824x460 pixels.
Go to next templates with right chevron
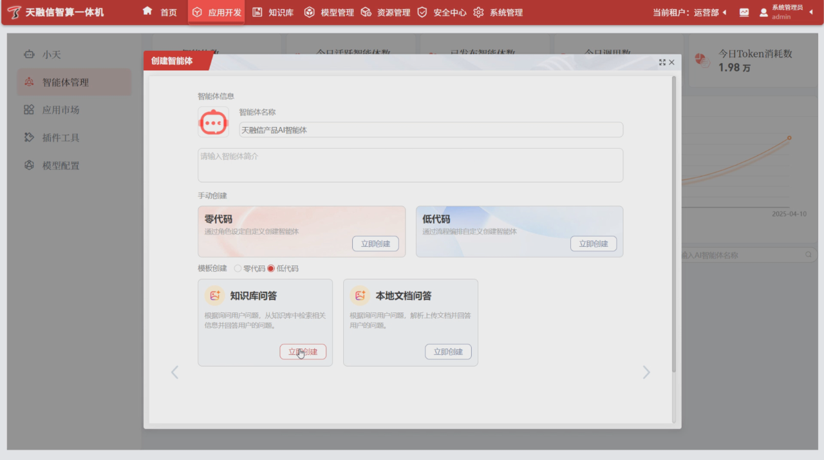tap(646, 372)
